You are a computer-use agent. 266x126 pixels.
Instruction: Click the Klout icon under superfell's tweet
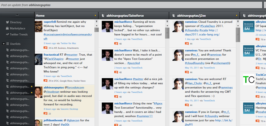(45, 48)
